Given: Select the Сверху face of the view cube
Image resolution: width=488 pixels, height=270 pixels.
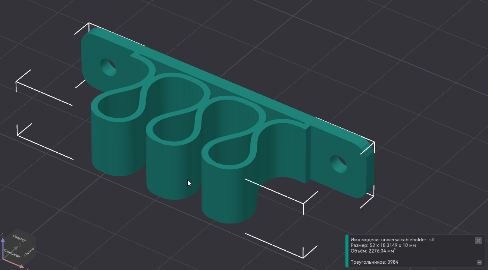Looking at the screenshot, I should click(x=19, y=238).
